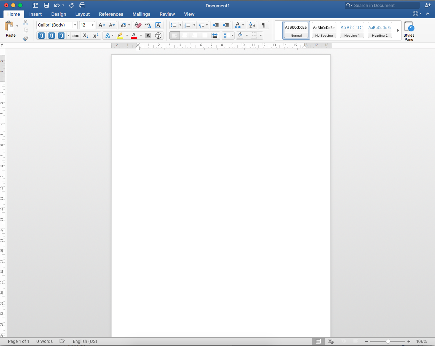Expand the styles gallery arrow

398,30
